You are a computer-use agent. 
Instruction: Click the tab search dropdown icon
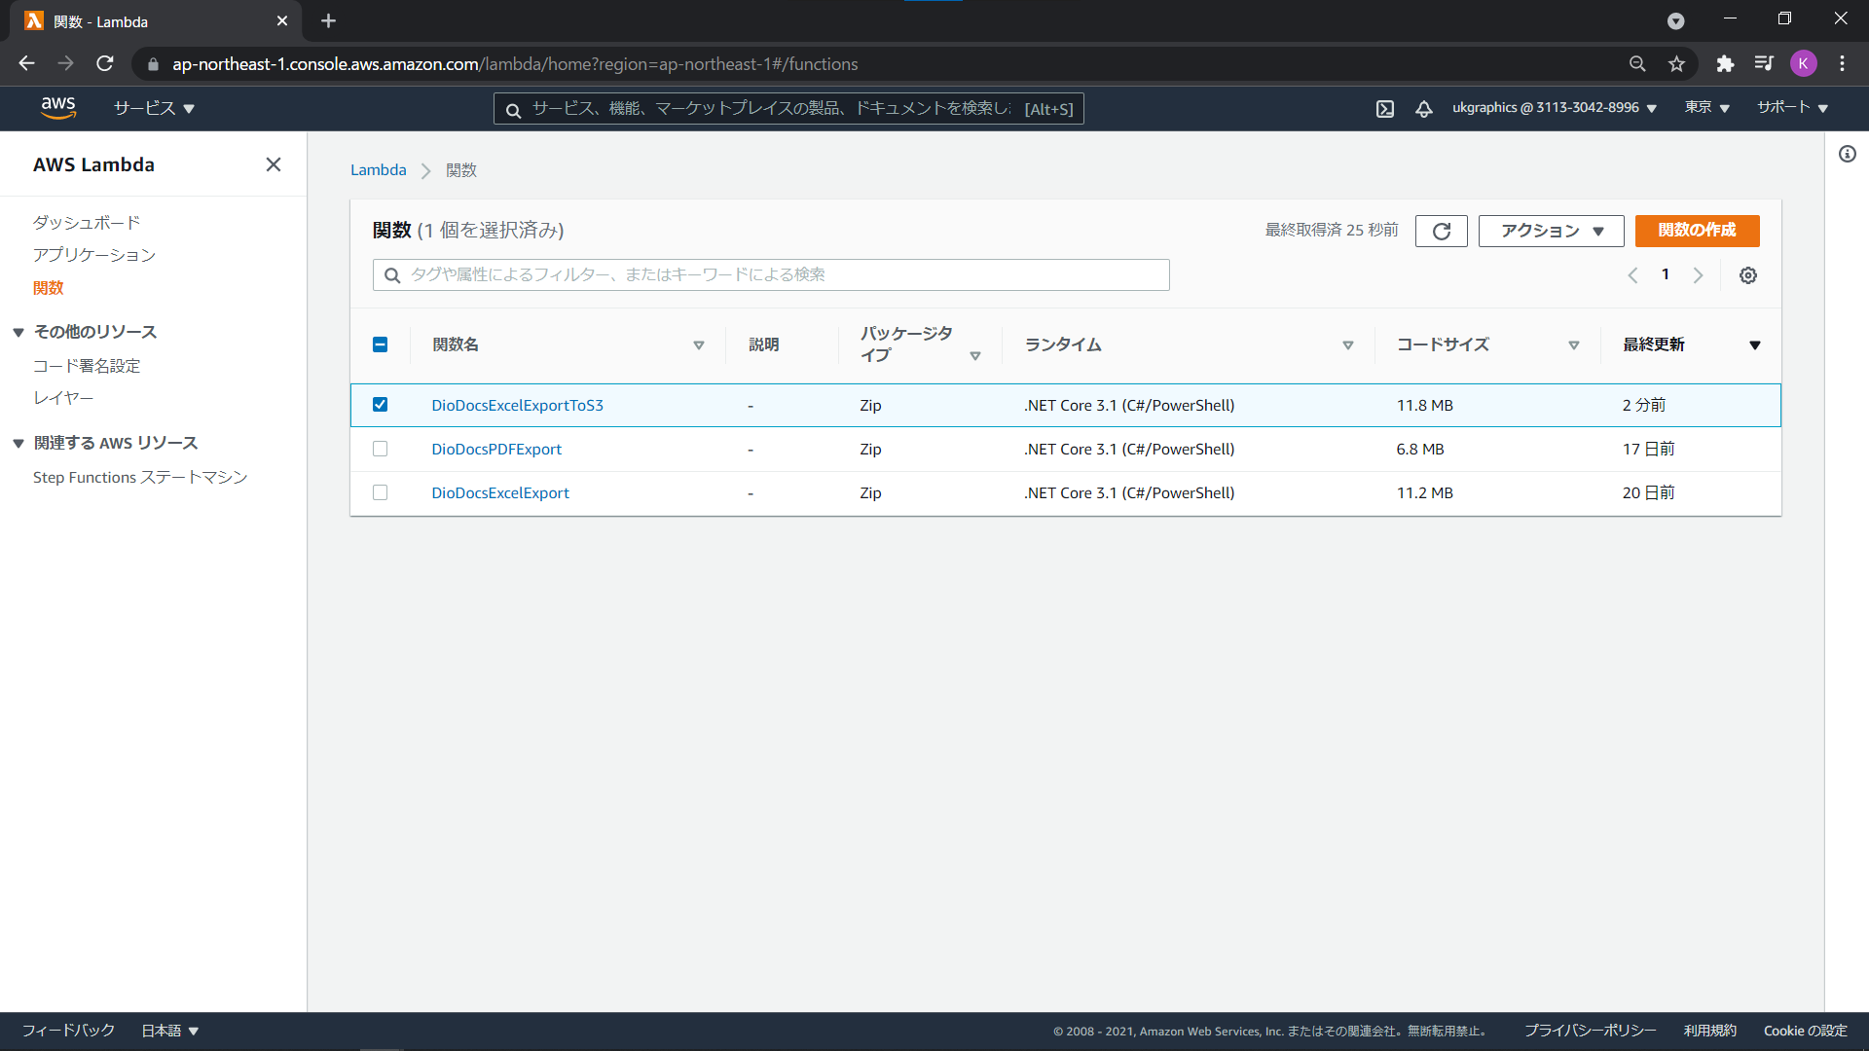(x=1676, y=20)
